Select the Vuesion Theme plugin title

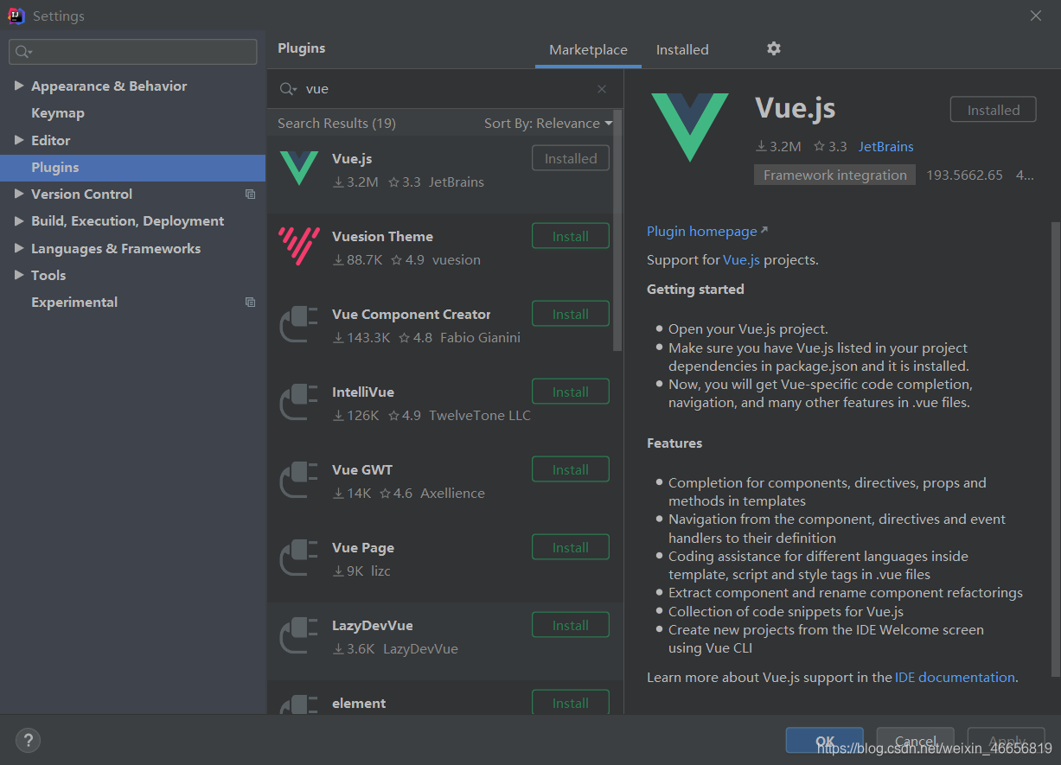[382, 237]
